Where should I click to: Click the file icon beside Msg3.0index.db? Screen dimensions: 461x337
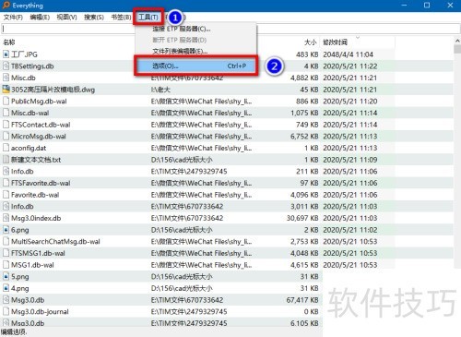coord(6,218)
